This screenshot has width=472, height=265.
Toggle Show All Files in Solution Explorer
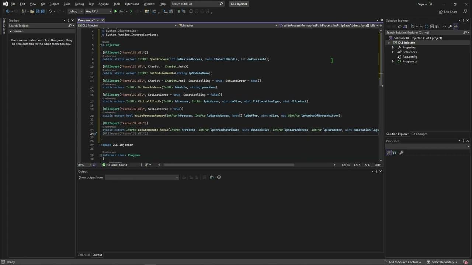pyautogui.click(x=438, y=26)
